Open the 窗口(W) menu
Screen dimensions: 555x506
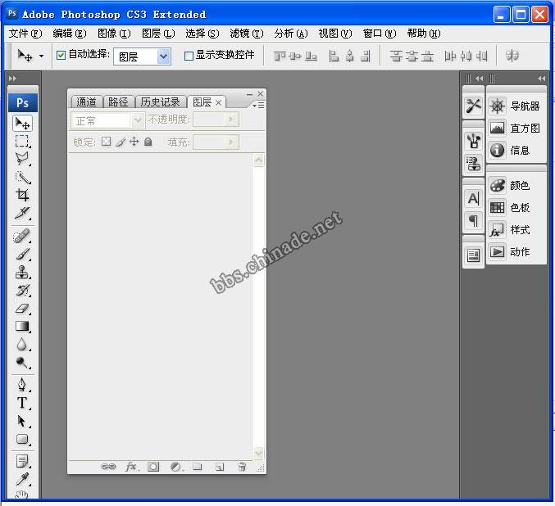pyautogui.click(x=380, y=34)
